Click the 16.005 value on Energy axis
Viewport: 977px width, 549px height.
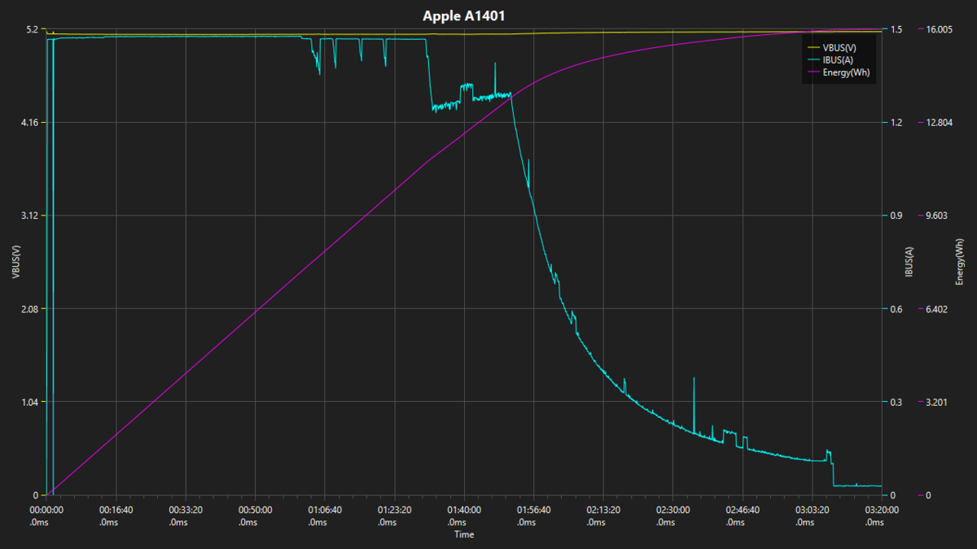click(x=939, y=29)
